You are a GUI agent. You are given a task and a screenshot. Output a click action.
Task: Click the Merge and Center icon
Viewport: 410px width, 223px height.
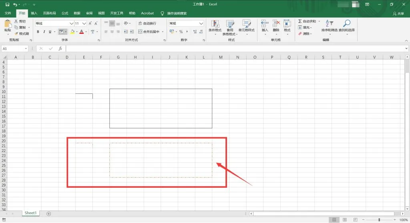pos(140,32)
